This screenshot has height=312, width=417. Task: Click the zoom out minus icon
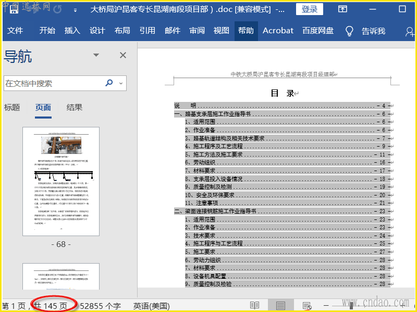tap(327, 306)
